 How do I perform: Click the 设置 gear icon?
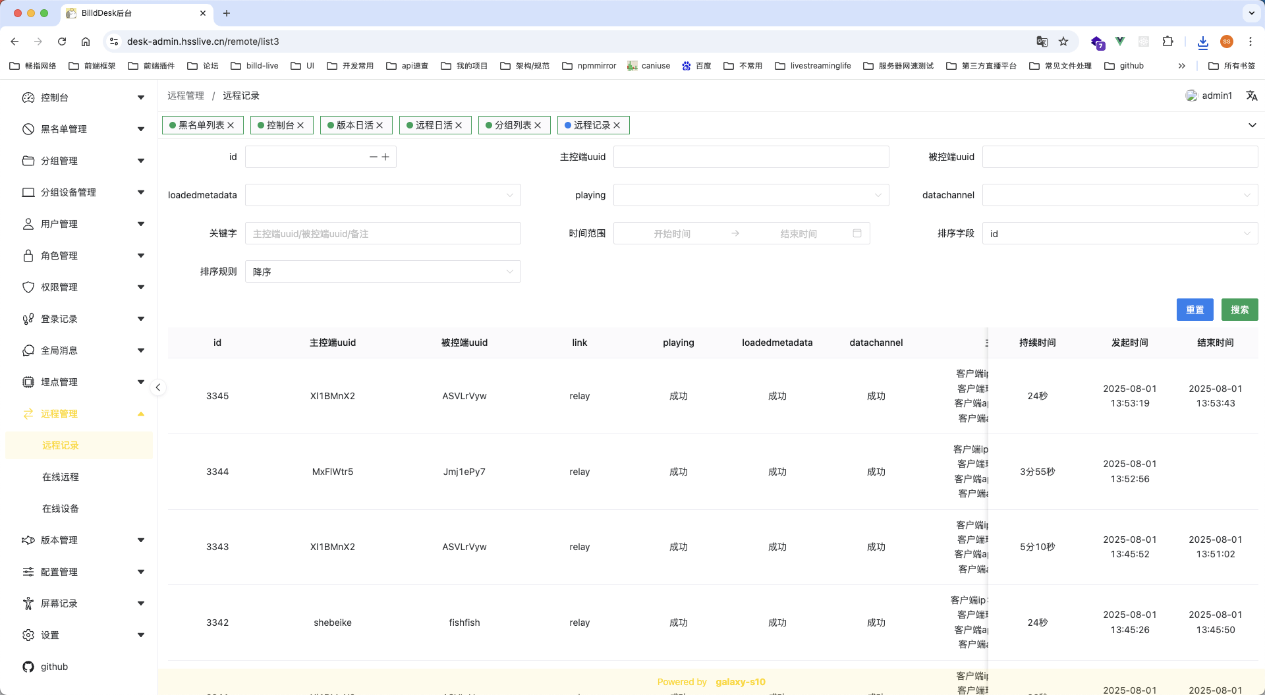(x=28, y=635)
